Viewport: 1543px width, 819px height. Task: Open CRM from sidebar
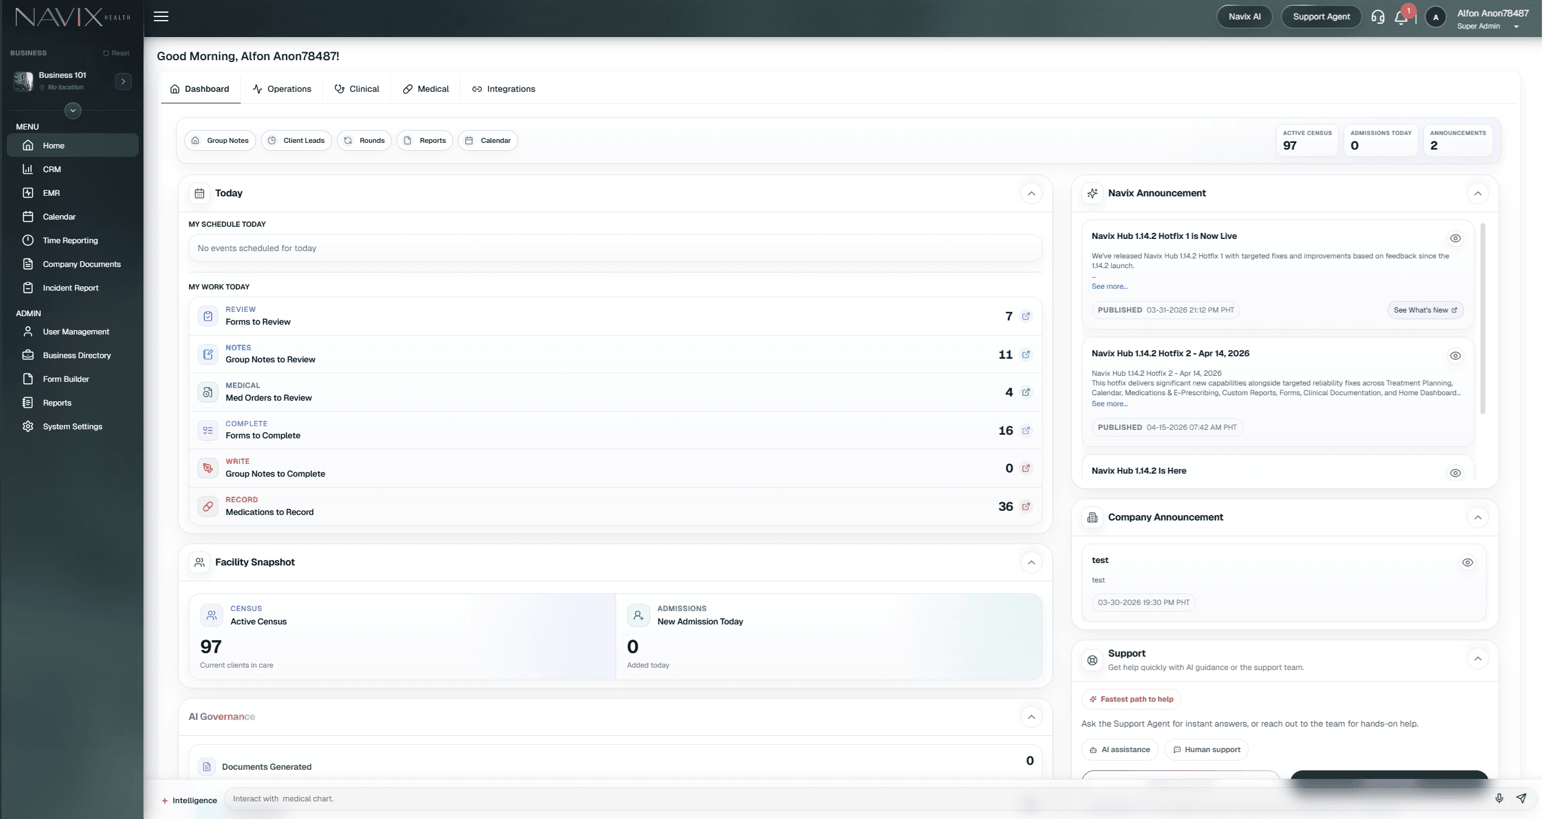tap(72, 169)
